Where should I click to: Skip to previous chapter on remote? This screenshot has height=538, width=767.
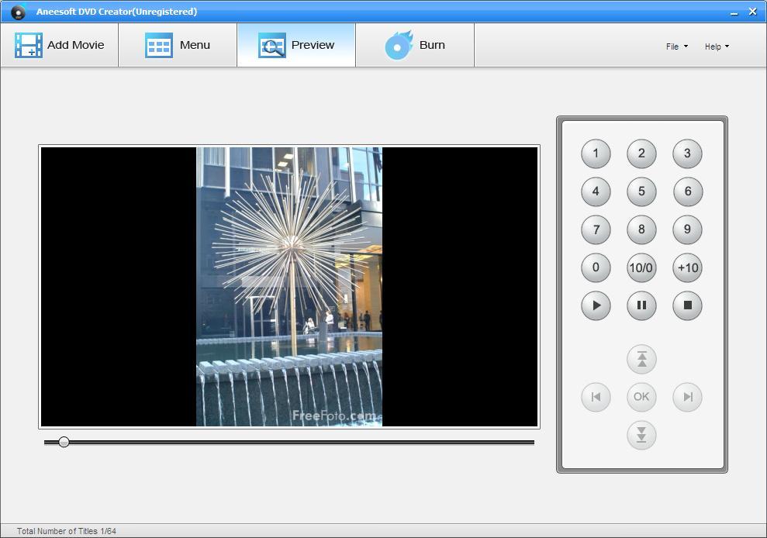[596, 397]
